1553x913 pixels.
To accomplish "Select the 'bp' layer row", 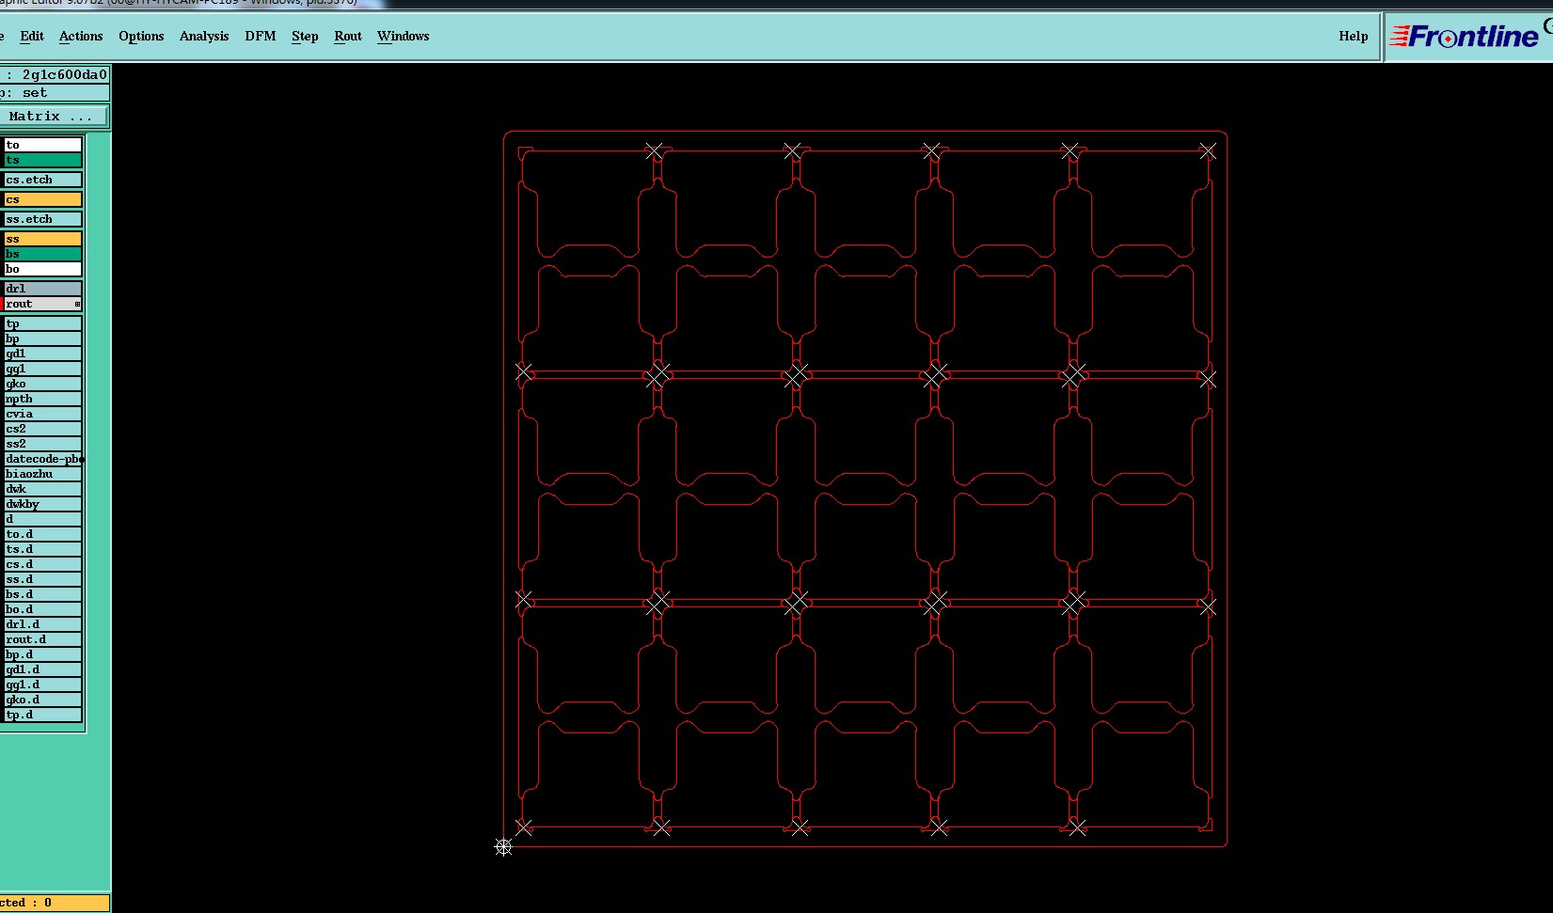I will 42,338.
